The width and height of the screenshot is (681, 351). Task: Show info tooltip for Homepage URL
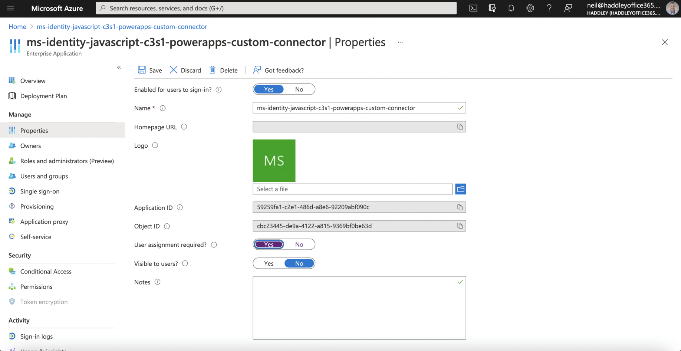tap(184, 127)
